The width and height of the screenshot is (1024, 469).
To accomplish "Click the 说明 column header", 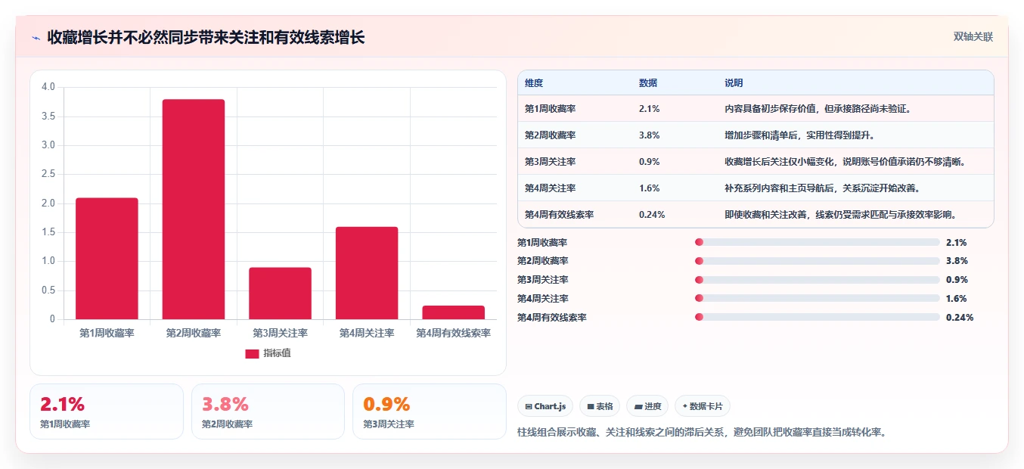I will (734, 83).
